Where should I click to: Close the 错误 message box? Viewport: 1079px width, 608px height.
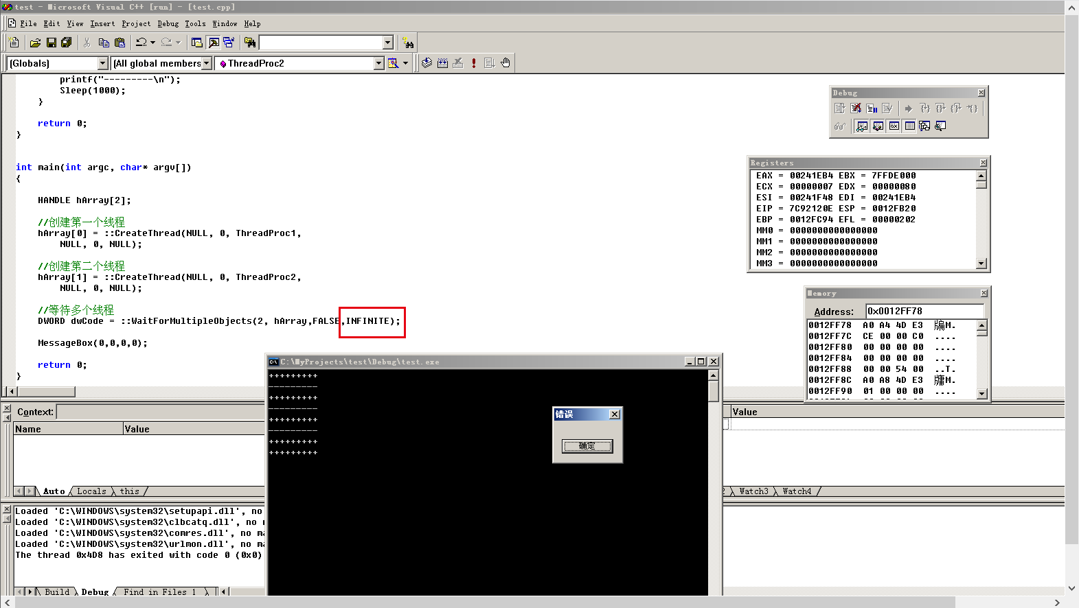pyautogui.click(x=615, y=414)
